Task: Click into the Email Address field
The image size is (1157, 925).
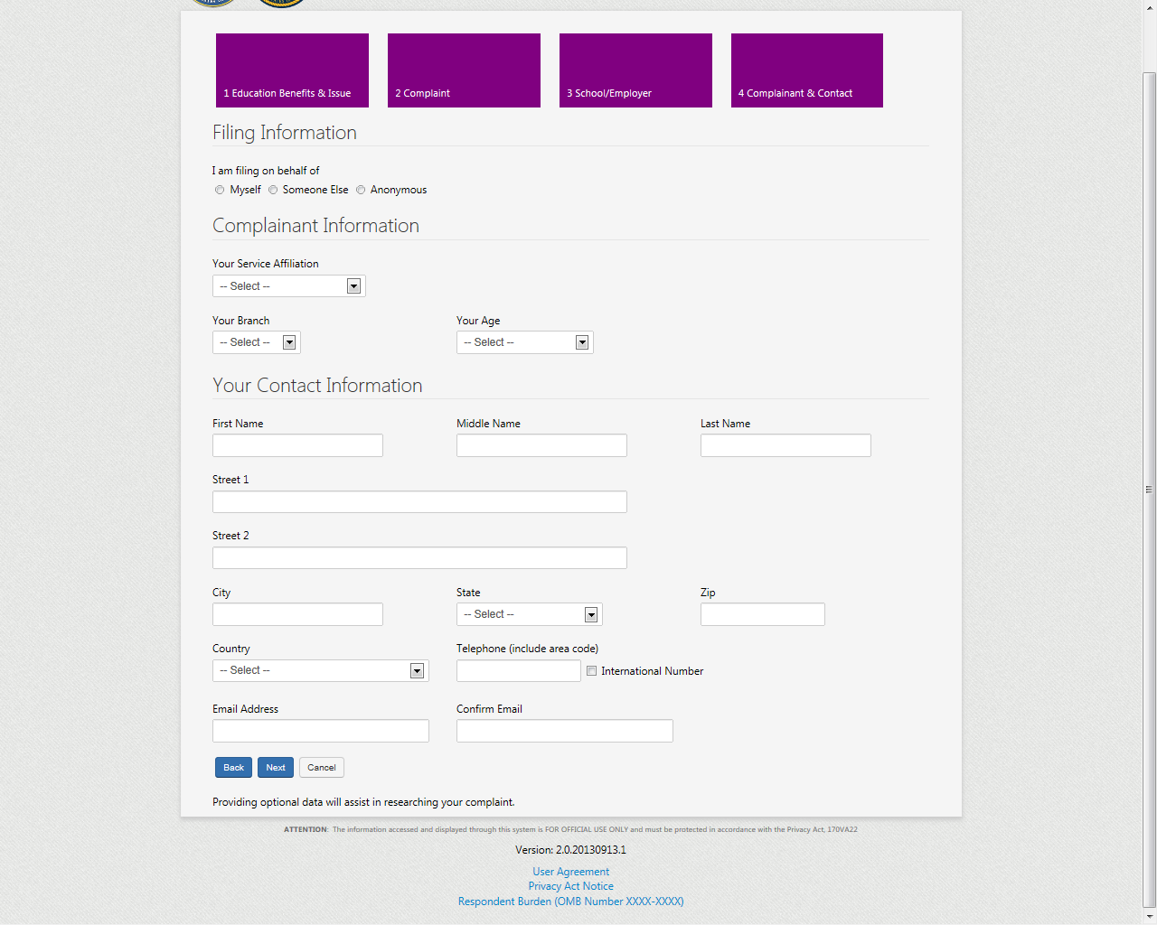Action: tap(320, 731)
